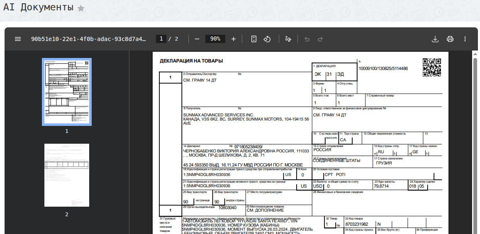The width and height of the screenshot is (480, 234).
Task: Rotate the document counterclockwise
Action: [268, 39]
